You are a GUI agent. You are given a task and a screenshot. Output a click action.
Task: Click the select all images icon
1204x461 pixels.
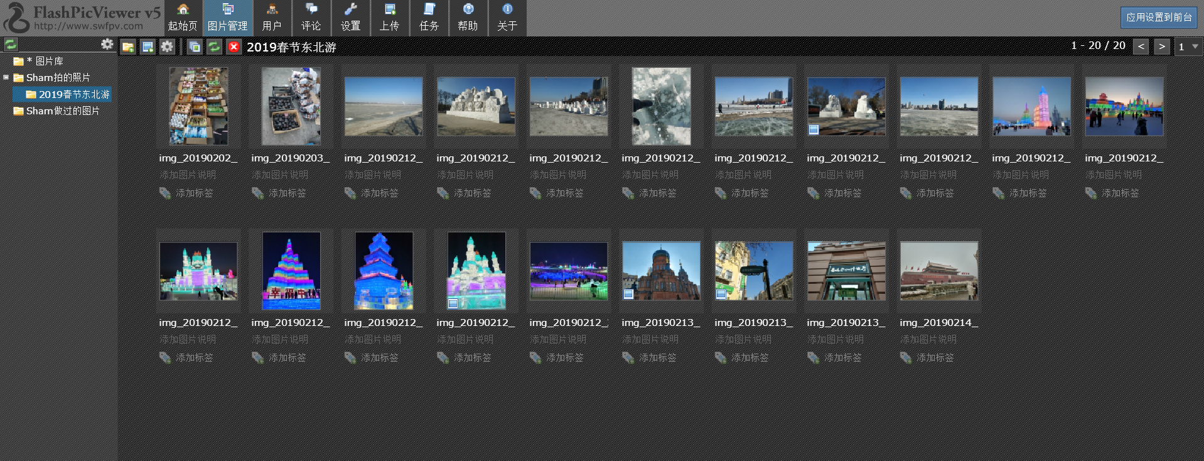tap(195, 47)
